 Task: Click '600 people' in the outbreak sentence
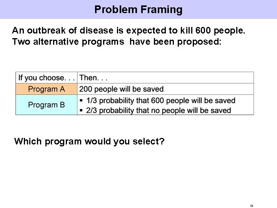[x=220, y=30]
